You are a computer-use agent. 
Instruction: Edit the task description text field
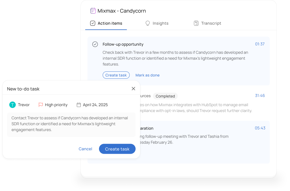(x=71, y=125)
